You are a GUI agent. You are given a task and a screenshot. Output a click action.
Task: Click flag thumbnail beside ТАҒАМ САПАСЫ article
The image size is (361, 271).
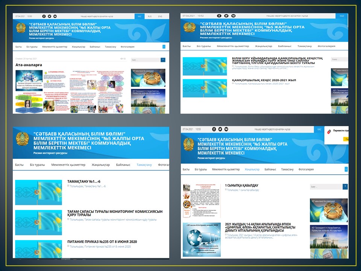(38, 222)
